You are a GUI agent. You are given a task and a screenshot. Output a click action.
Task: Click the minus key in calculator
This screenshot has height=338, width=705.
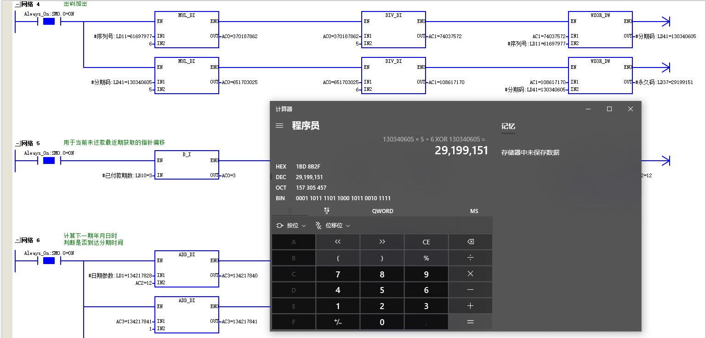470,290
